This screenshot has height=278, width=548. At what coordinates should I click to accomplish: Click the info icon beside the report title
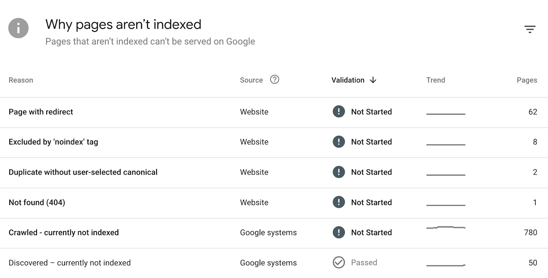[x=18, y=28]
